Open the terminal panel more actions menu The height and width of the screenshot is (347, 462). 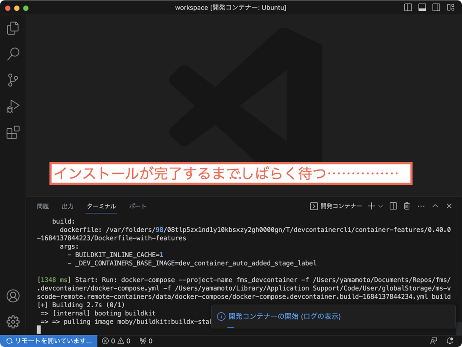(421, 206)
